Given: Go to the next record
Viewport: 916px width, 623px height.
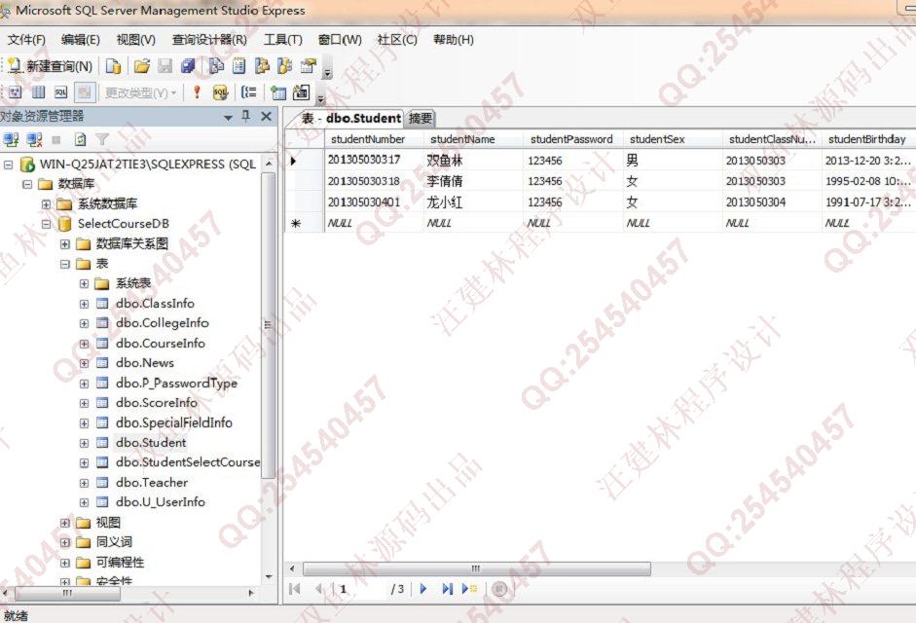Looking at the screenshot, I should click(x=423, y=589).
